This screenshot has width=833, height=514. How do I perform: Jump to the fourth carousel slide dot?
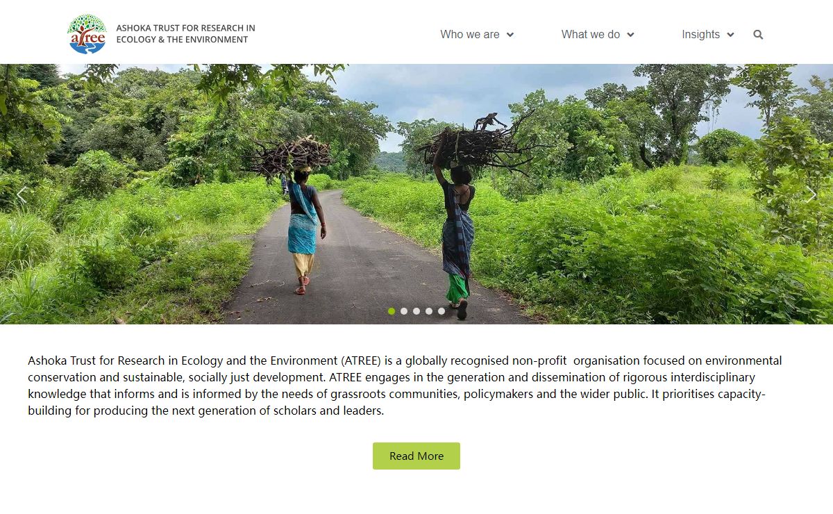(x=429, y=311)
